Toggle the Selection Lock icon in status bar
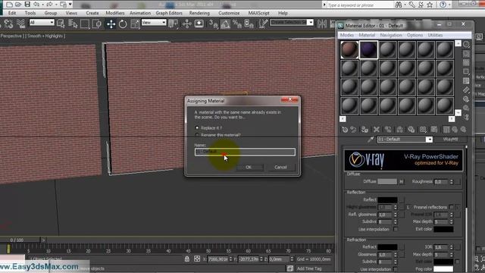The width and height of the screenshot is (485, 273). tap(187, 259)
